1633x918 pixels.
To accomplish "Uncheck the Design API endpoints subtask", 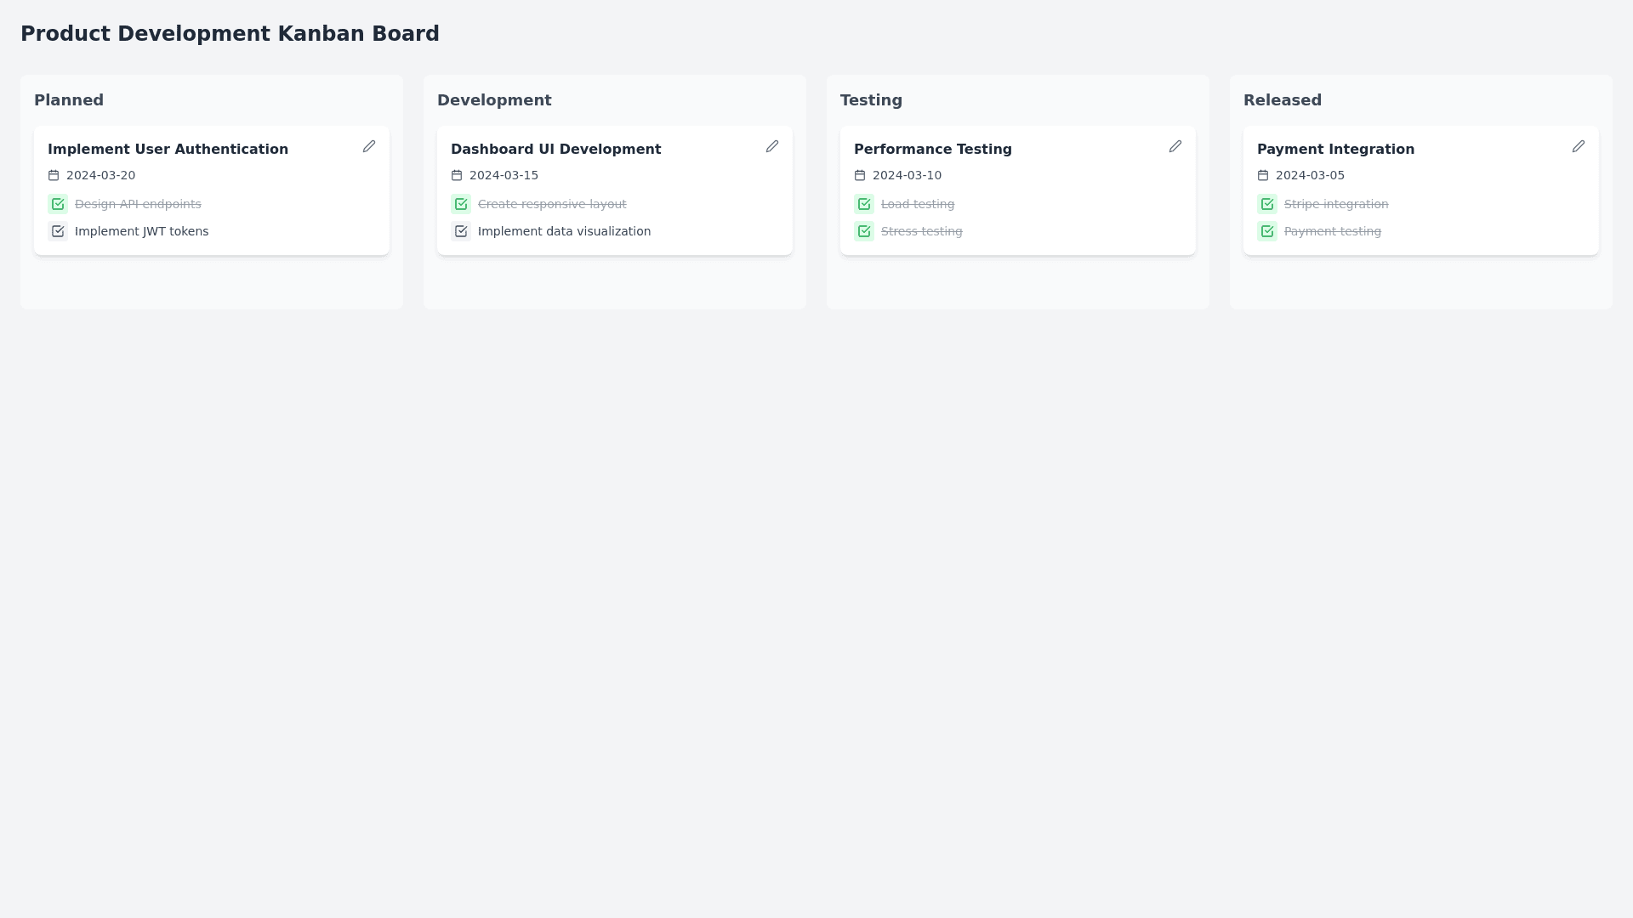I will pyautogui.click(x=58, y=204).
